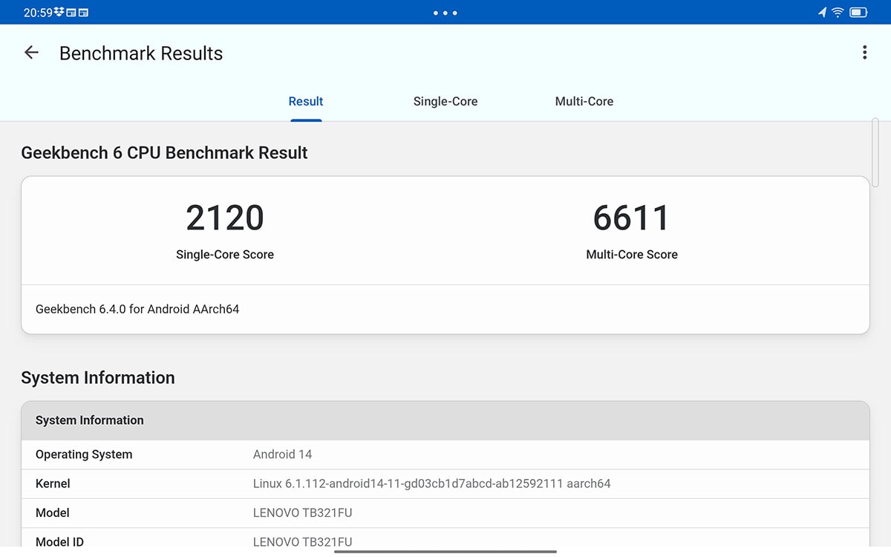The width and height of the screenshot is (891, 557).
Task: Switch to the Single-Core tab
Action: [x=446, y=101]
